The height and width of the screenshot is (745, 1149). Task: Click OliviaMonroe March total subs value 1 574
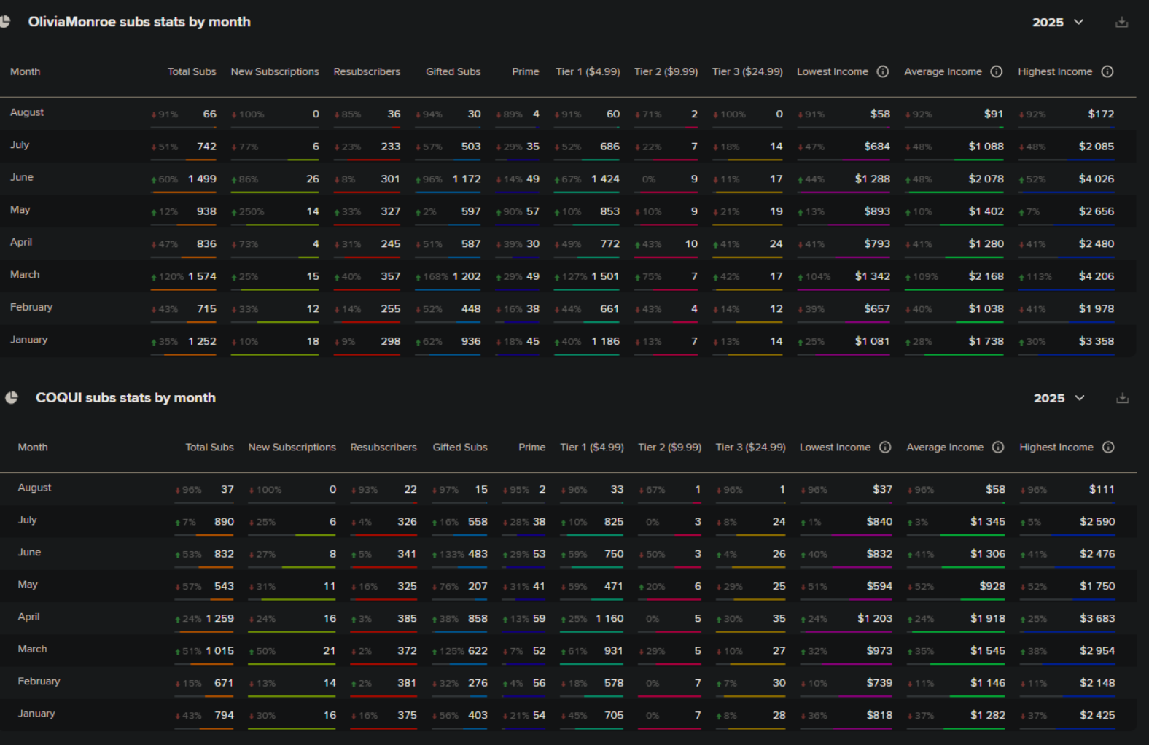point(202,276)
